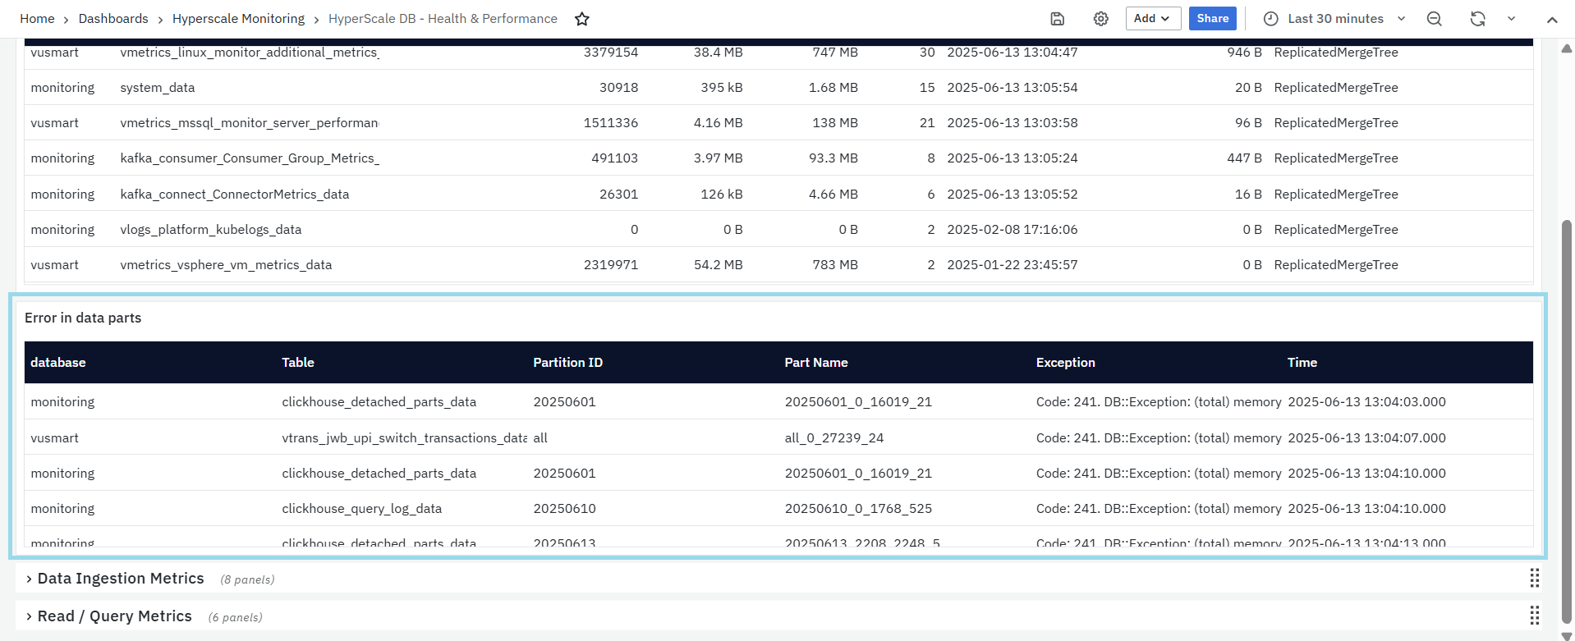Refresh the dashboard
This screenshot has width=1575, height=641.
1477,19
